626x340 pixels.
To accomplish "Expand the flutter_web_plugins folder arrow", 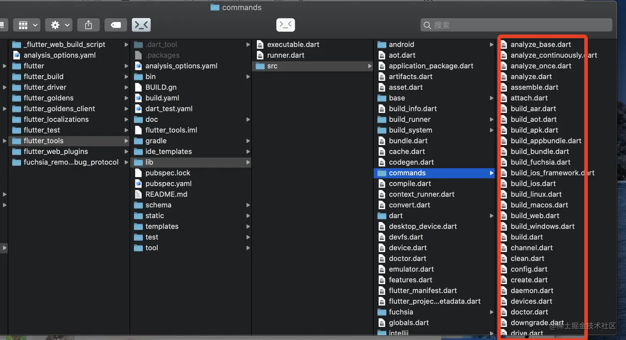I will 126,152.
